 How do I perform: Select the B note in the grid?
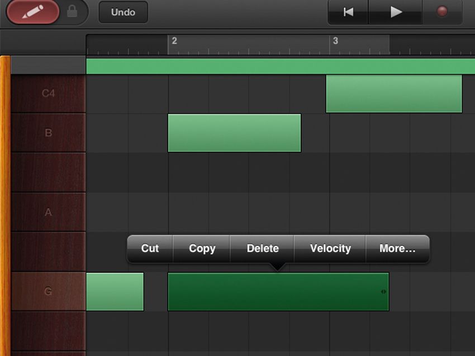235,133
